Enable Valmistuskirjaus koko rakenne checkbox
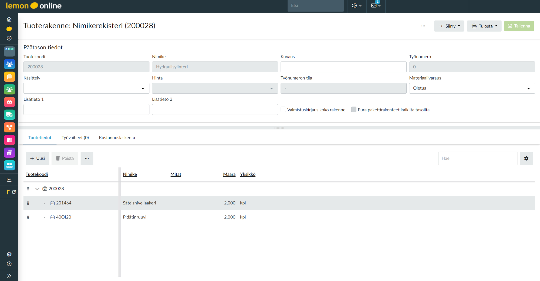This screenshot has height=281, width=540. [x=283, y=109]
